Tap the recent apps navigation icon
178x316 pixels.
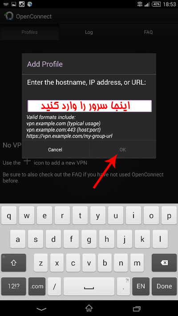click(x=137, y=308)
